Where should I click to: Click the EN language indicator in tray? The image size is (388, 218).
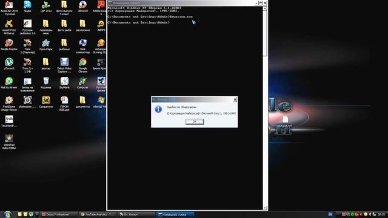330,214
